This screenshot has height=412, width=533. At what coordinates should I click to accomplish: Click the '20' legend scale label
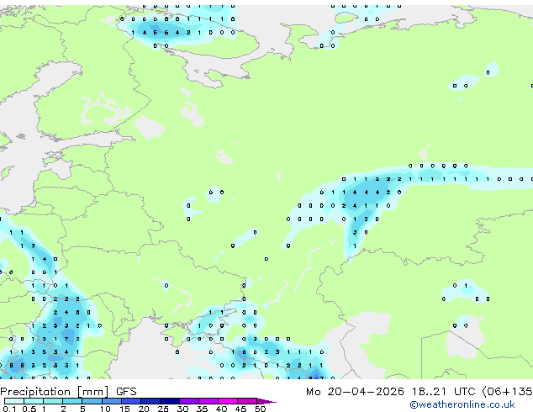pos(144,409)
